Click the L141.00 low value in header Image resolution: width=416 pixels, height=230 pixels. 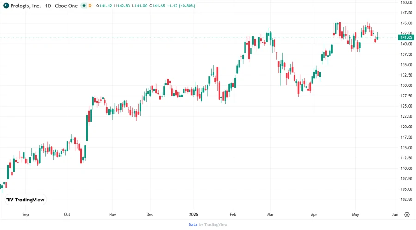tap(140, 6)
